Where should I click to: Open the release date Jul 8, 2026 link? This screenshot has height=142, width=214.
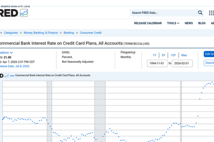point(15,66)
